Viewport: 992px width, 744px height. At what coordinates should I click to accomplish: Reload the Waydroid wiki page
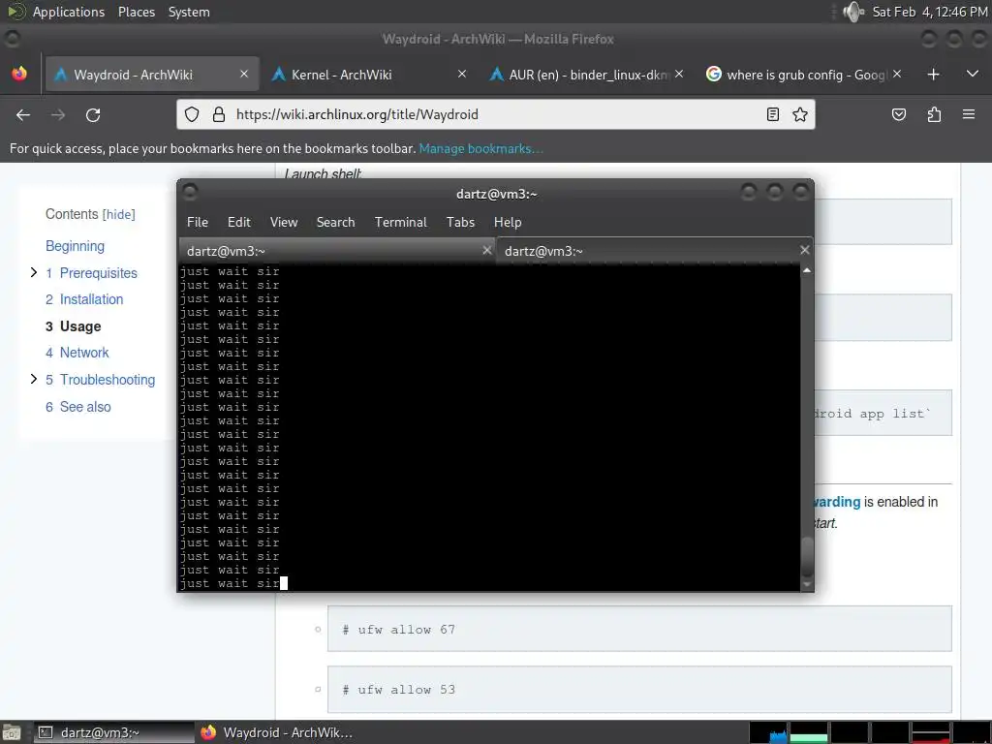tap(93, 114)
